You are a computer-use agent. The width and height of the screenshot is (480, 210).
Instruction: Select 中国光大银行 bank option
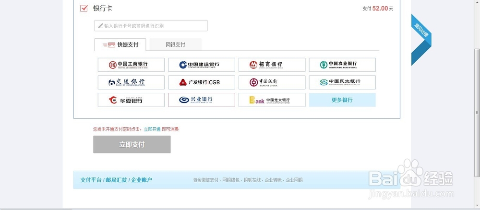point(272,100)
